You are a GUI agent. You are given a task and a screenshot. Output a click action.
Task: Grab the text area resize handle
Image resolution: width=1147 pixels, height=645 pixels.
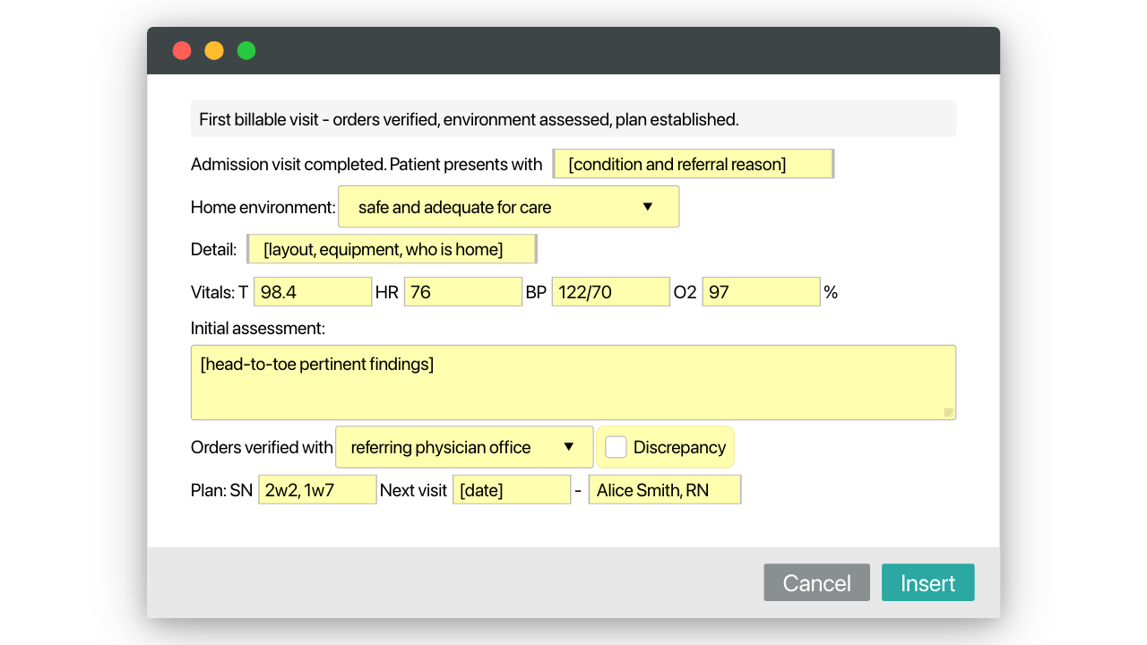pyautogui.click(x=948, y=412)
